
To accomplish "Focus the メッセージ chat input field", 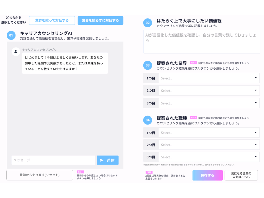I will pos(53,160).
